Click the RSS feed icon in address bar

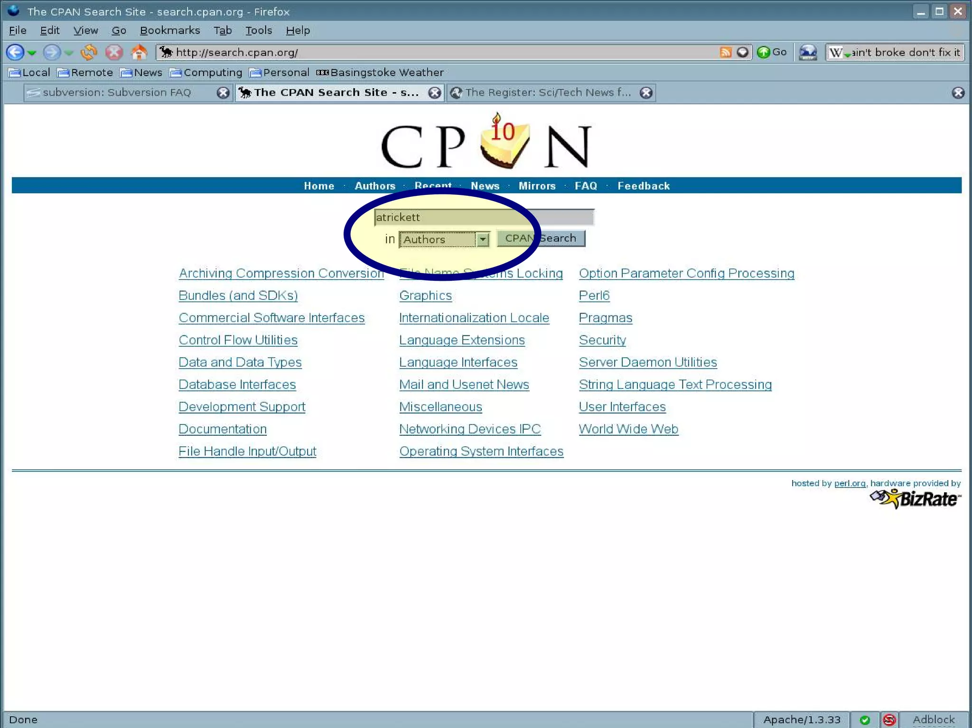click(725, 52)
